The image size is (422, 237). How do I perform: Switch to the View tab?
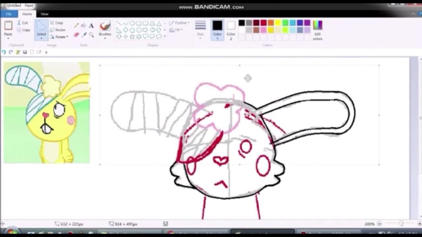pos(45,14)
